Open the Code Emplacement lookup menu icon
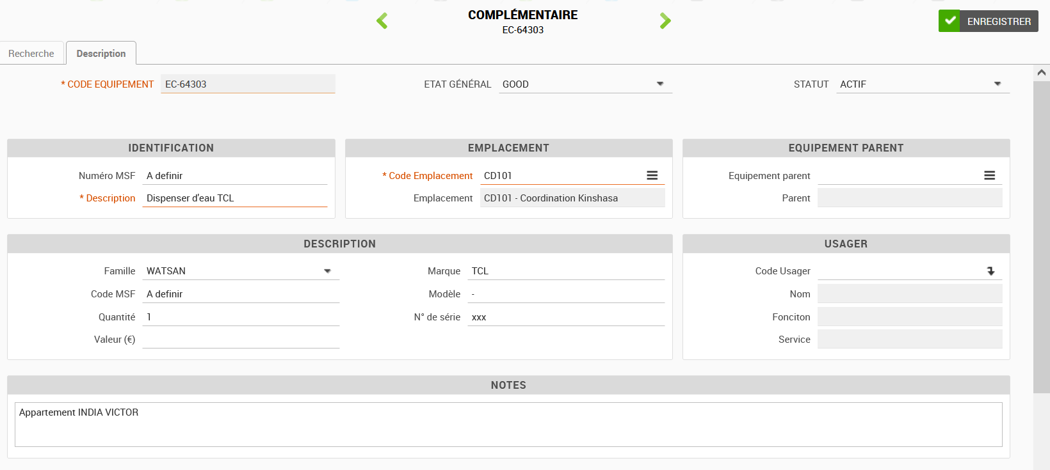Image resolution: width=1050 pixels, height=470 pixels. 652,175
